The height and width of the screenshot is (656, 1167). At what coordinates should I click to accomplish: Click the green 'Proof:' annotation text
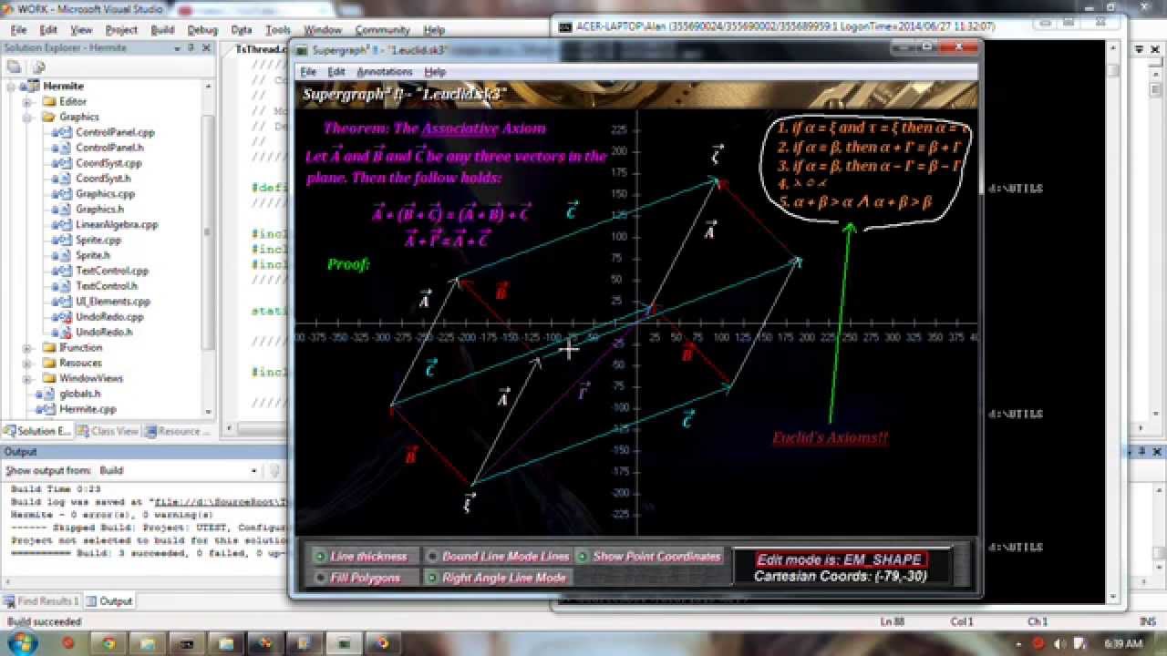click(348, 264)
